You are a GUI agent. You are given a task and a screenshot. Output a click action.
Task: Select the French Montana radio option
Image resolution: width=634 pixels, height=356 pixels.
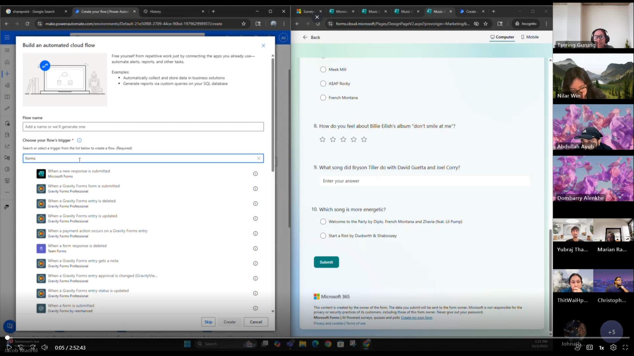pyautogui.click(x=323, y=98)
